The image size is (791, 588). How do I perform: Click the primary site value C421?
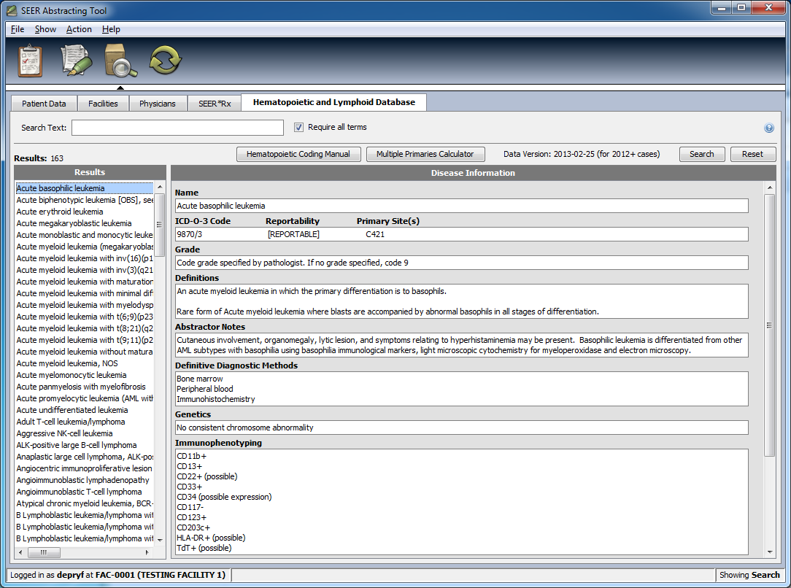point(375,234)
